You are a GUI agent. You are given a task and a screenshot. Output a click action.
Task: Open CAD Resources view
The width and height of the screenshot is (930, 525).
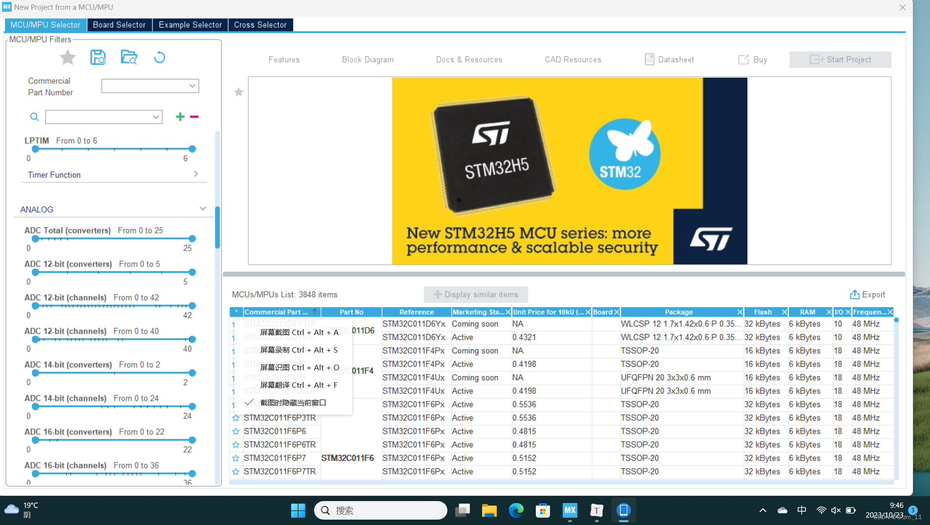click(573, 60)
